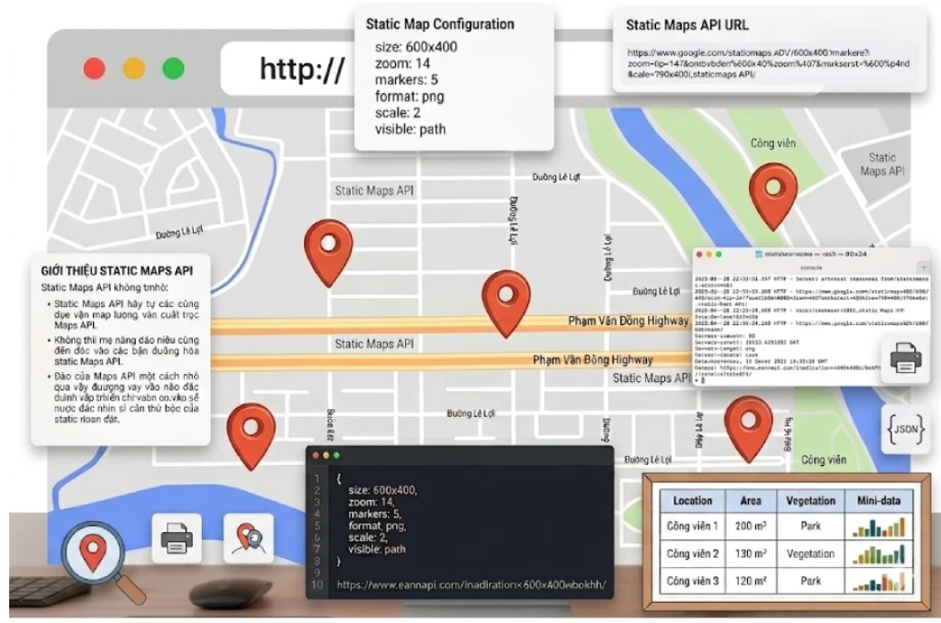Click the Công viên 2 table row
Viewport: 941px width, 623px height.
tap(787, 553)
